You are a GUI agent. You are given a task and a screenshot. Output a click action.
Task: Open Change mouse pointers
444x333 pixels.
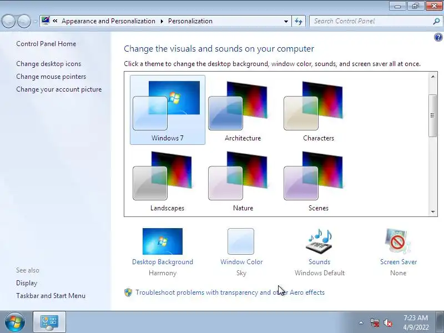click(x=51, y=77)
